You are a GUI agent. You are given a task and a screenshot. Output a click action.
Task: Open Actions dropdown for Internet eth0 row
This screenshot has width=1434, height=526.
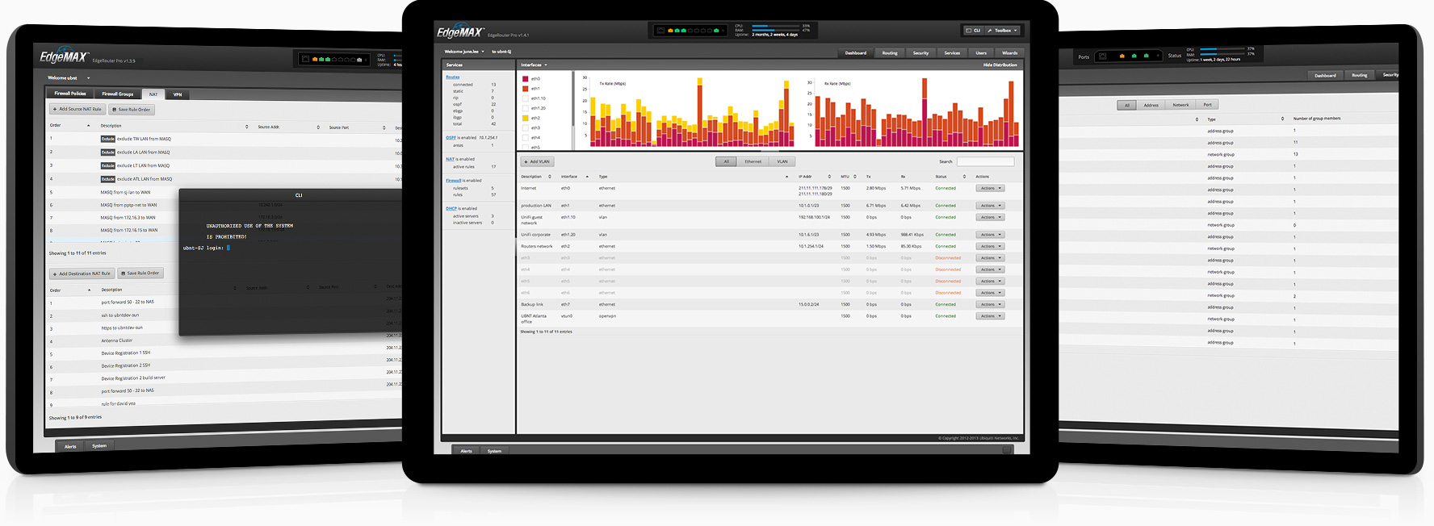point(990,188)
